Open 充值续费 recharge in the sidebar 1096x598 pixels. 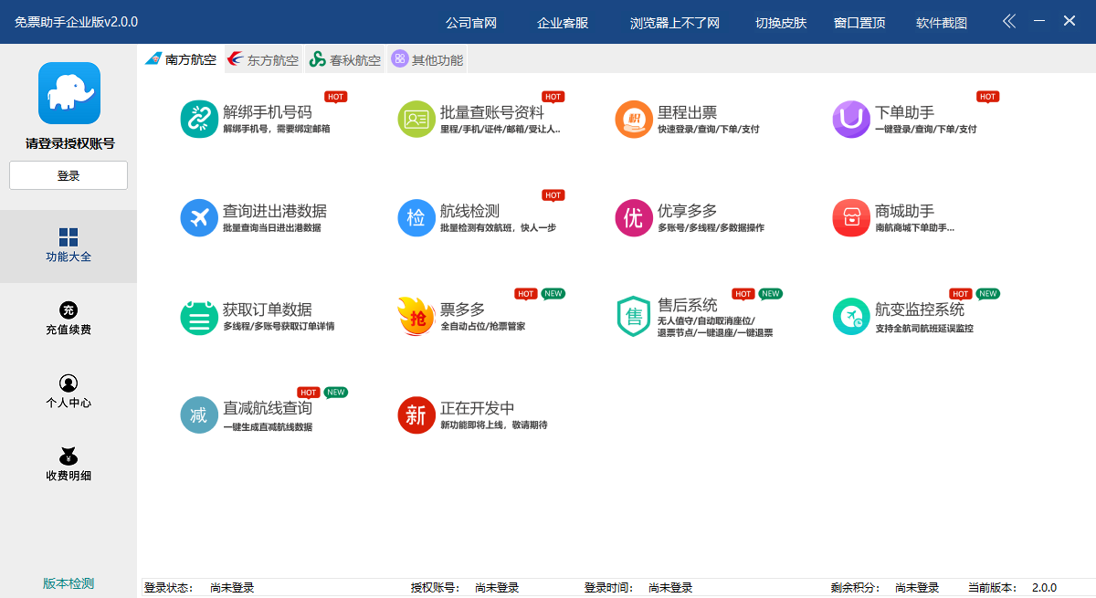[68, 319]
